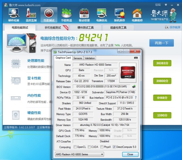Screen dimensions: 182x160
Task: Click the Radeon Graphics AMD logo
Action: tap(128, 73)
